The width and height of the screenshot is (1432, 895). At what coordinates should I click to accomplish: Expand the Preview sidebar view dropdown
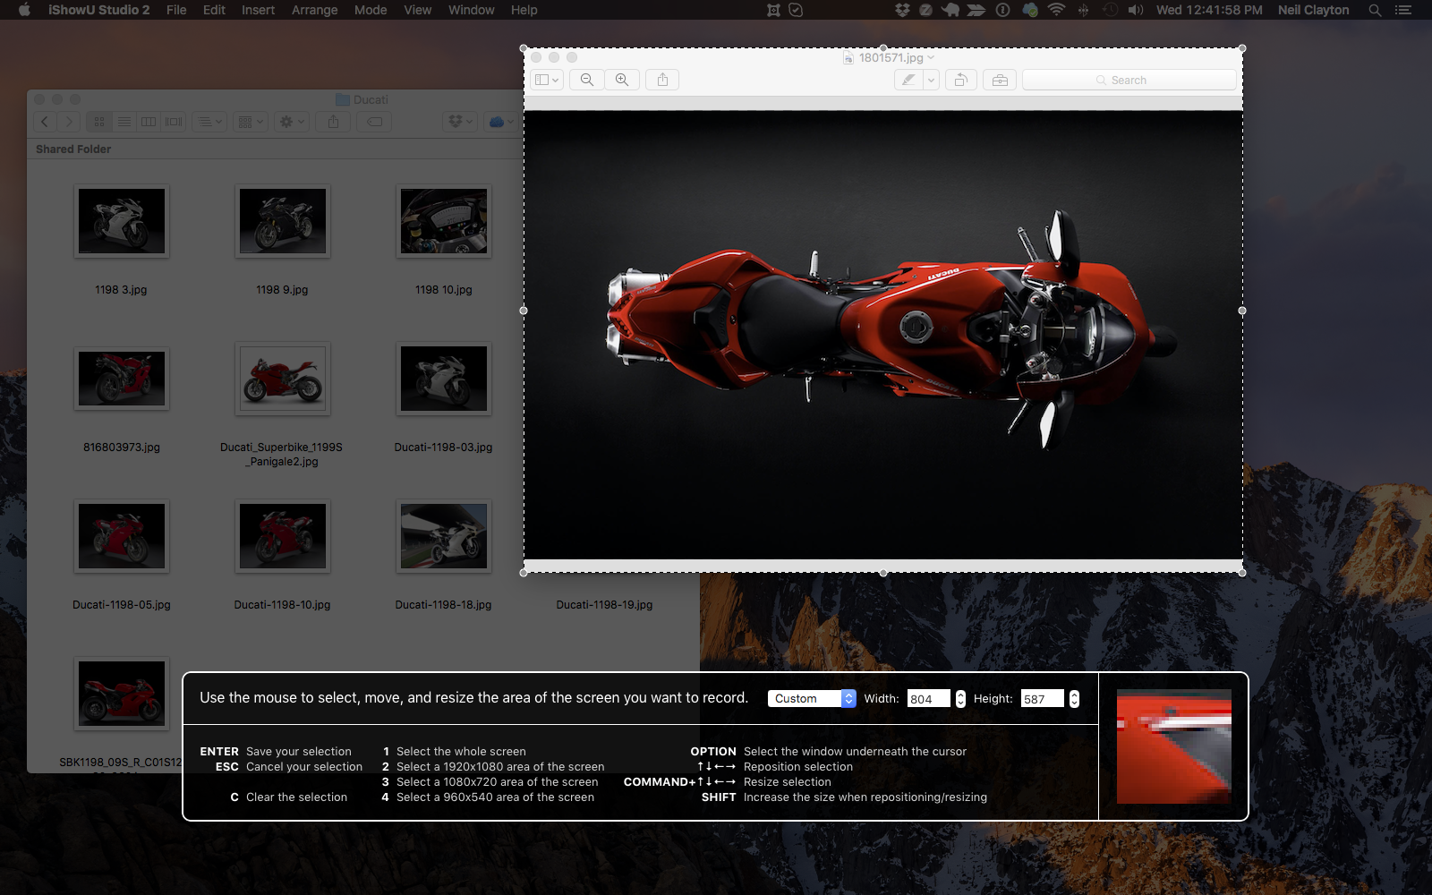(547, 80)
